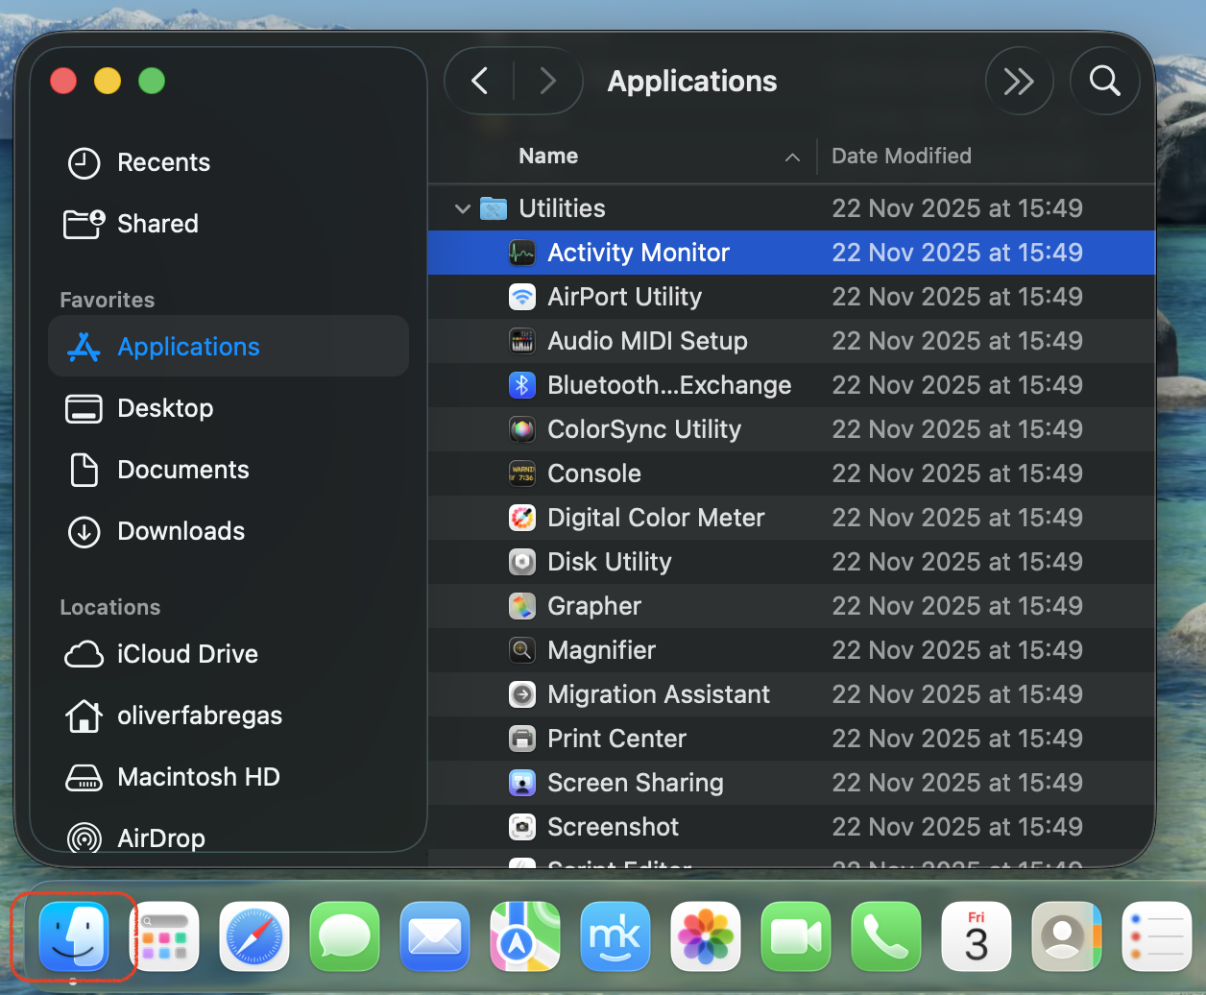Go back with the left arrow button
Screen dimensions: 1206x995
tap(480, 82)
